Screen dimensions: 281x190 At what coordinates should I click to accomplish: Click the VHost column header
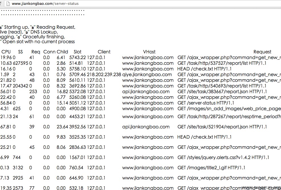149,52
